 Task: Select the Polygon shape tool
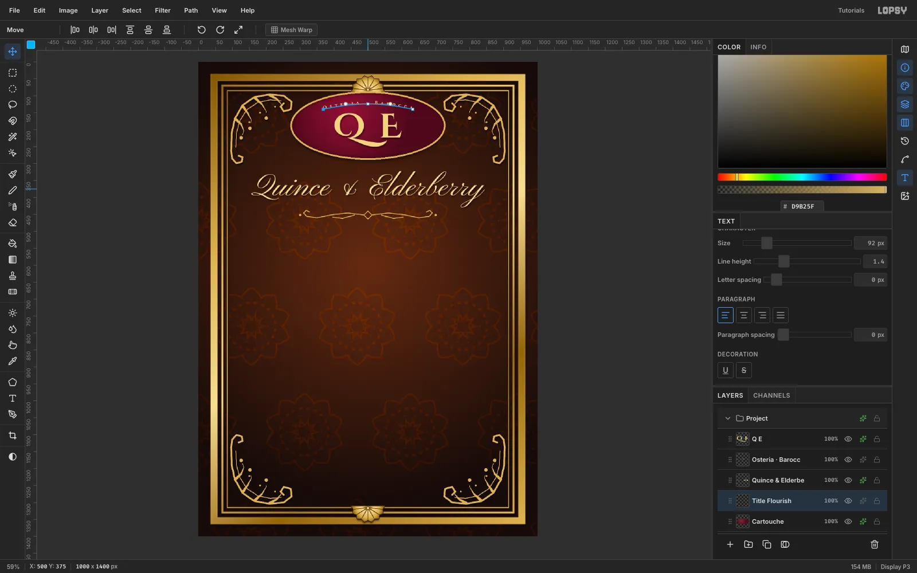coord(12,382)
